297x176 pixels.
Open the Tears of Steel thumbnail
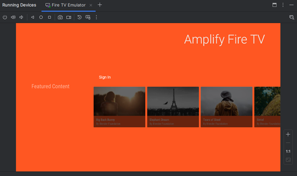pyautogui.click(x=227, y=101)
